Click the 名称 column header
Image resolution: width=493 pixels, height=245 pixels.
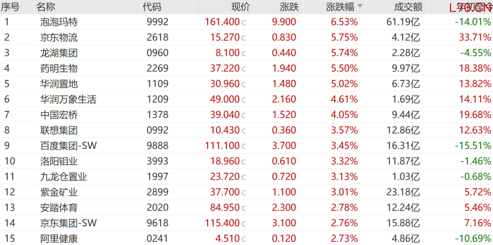click(x=46, y=7)
